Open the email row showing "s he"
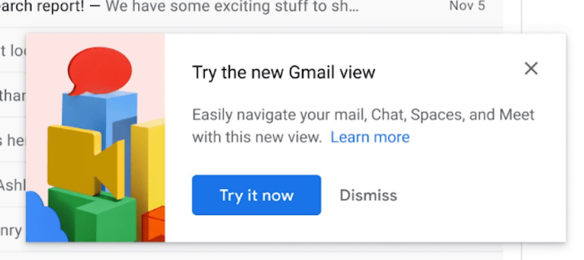Screen dimensions: 584x260 coord(12,140)
